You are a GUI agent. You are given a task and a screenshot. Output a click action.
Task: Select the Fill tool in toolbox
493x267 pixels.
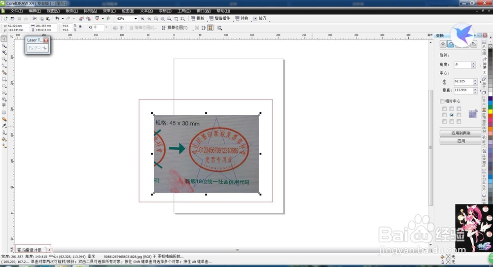(4, 139)
